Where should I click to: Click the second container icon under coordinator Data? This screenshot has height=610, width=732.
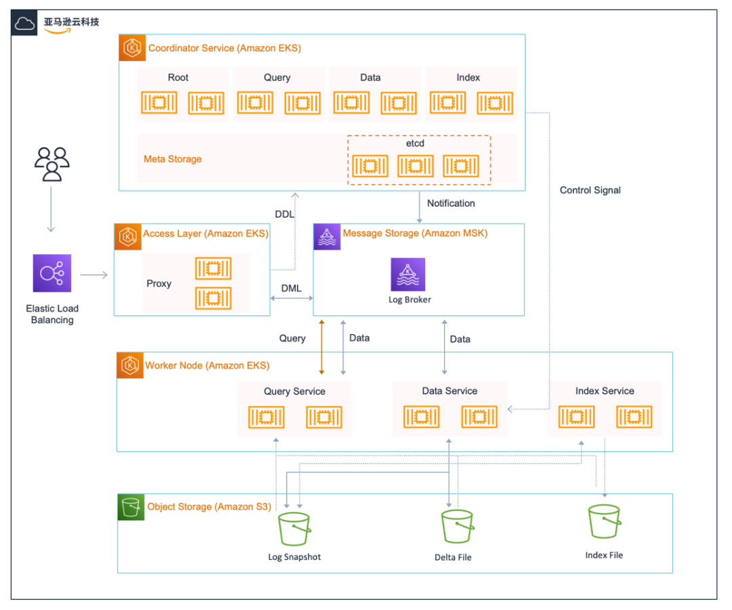pyautogui.click(x=399, y=102)
